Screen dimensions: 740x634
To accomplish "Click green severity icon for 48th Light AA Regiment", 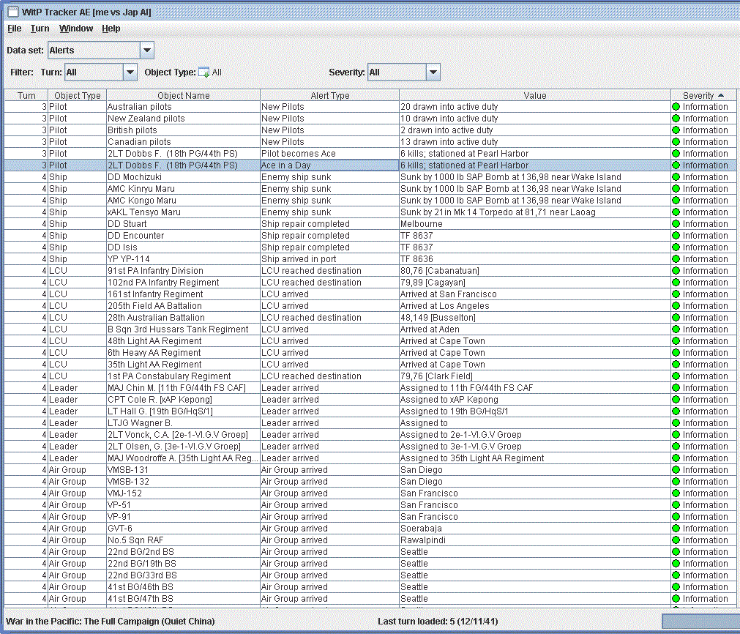I will pyautogui.click(x=676, y=341).
